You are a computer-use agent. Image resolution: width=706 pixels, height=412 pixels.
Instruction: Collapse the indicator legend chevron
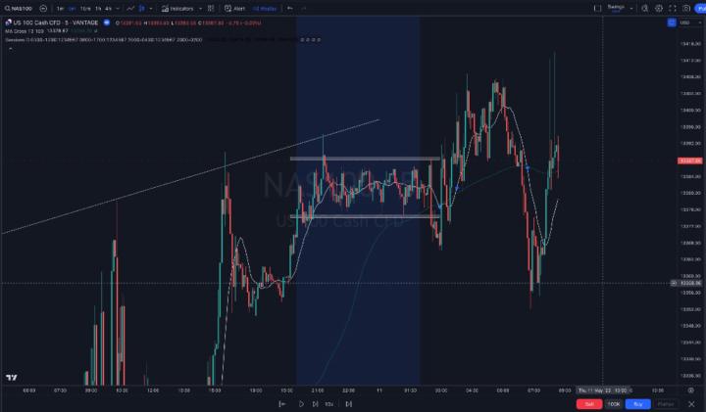point(10,48)
